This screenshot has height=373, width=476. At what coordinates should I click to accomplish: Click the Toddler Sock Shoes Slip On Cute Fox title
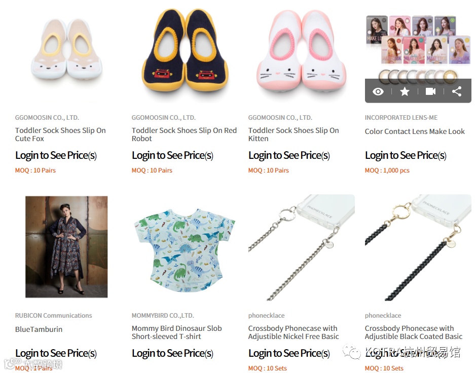tap(60, 134)
